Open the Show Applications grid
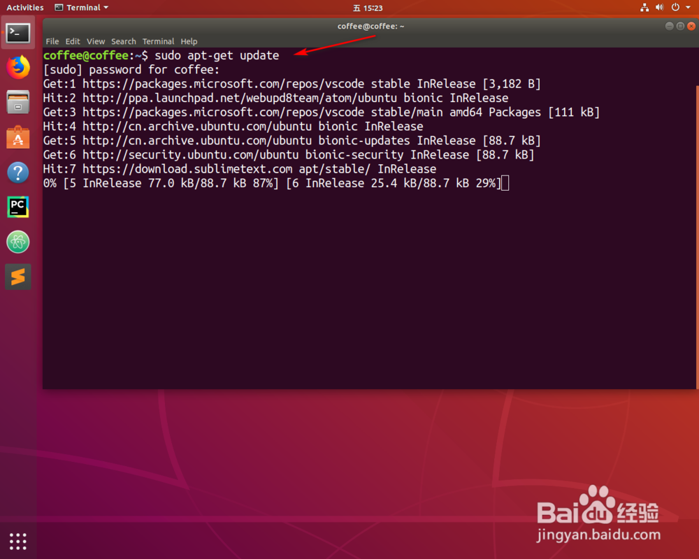The width and height of the screenshot is (699, 559). [17, 541]
